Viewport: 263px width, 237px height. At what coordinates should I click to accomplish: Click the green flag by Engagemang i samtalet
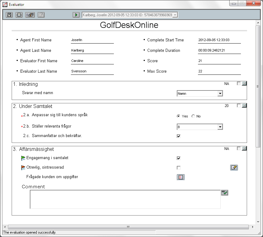[x=23, y=158]
